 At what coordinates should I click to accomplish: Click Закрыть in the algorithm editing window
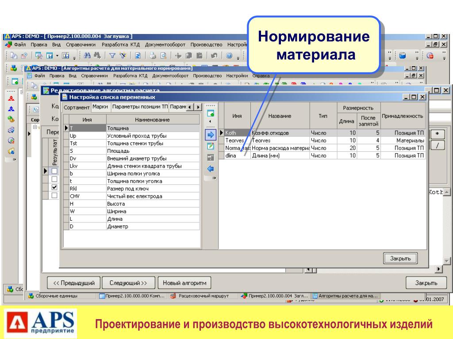(x=426, y=283)
